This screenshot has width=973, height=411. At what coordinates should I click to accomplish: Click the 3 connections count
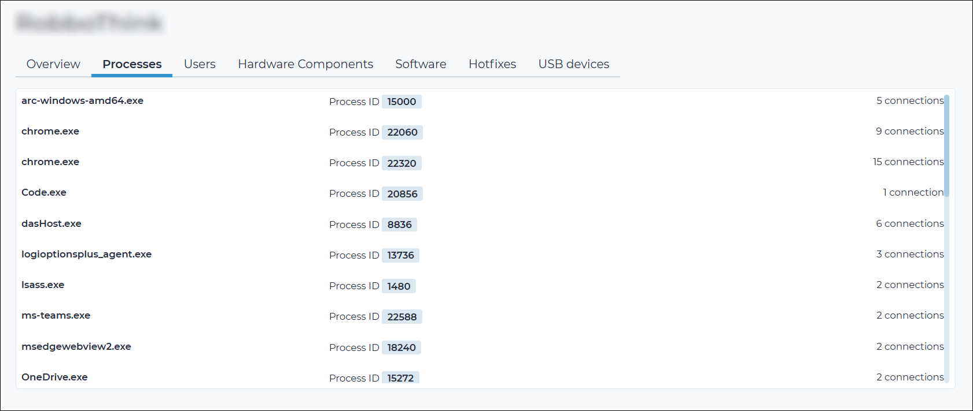(910, 254)
